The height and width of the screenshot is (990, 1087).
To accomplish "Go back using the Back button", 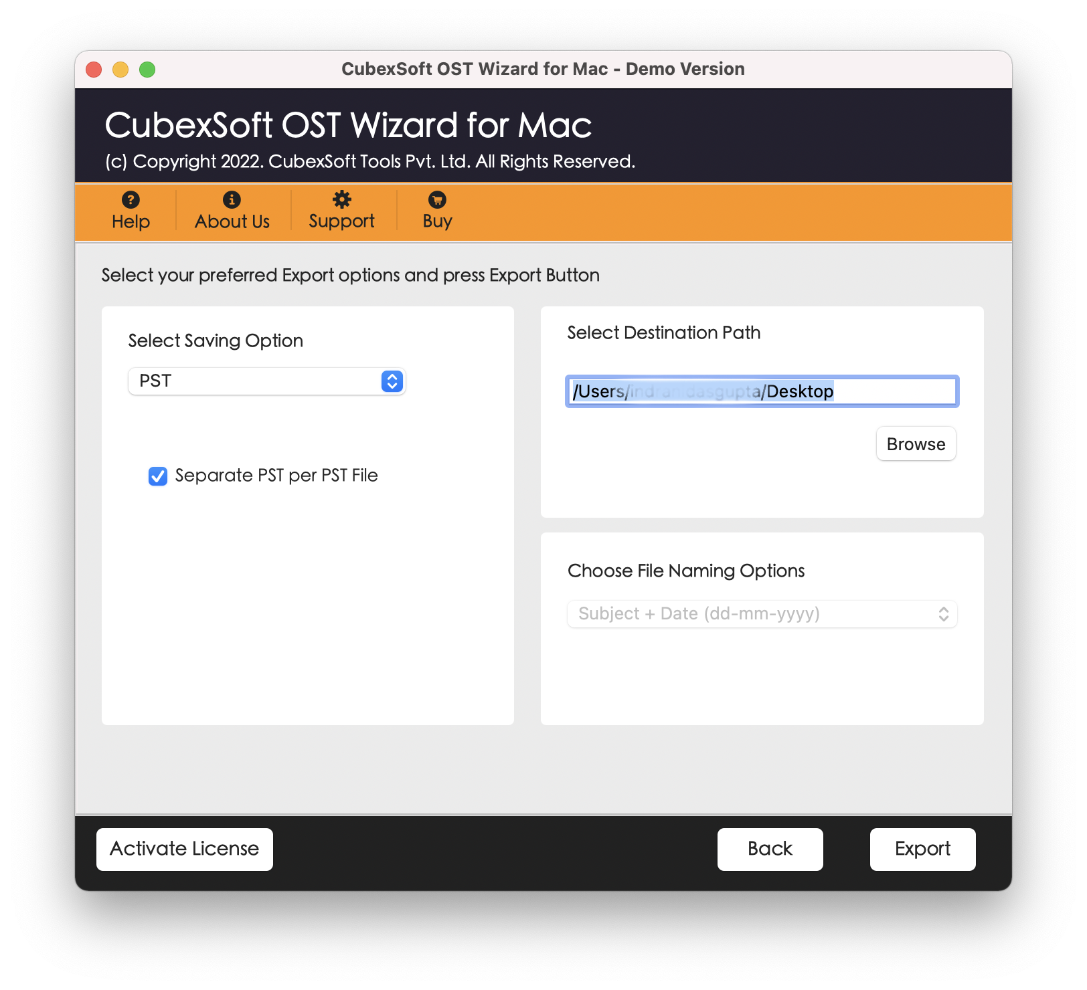I will 770,849.
